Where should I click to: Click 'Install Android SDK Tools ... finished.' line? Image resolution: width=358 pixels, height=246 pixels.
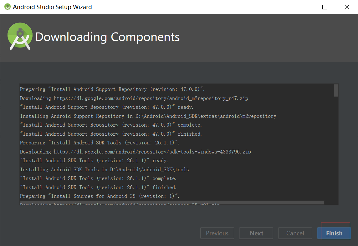click(98, 187)
